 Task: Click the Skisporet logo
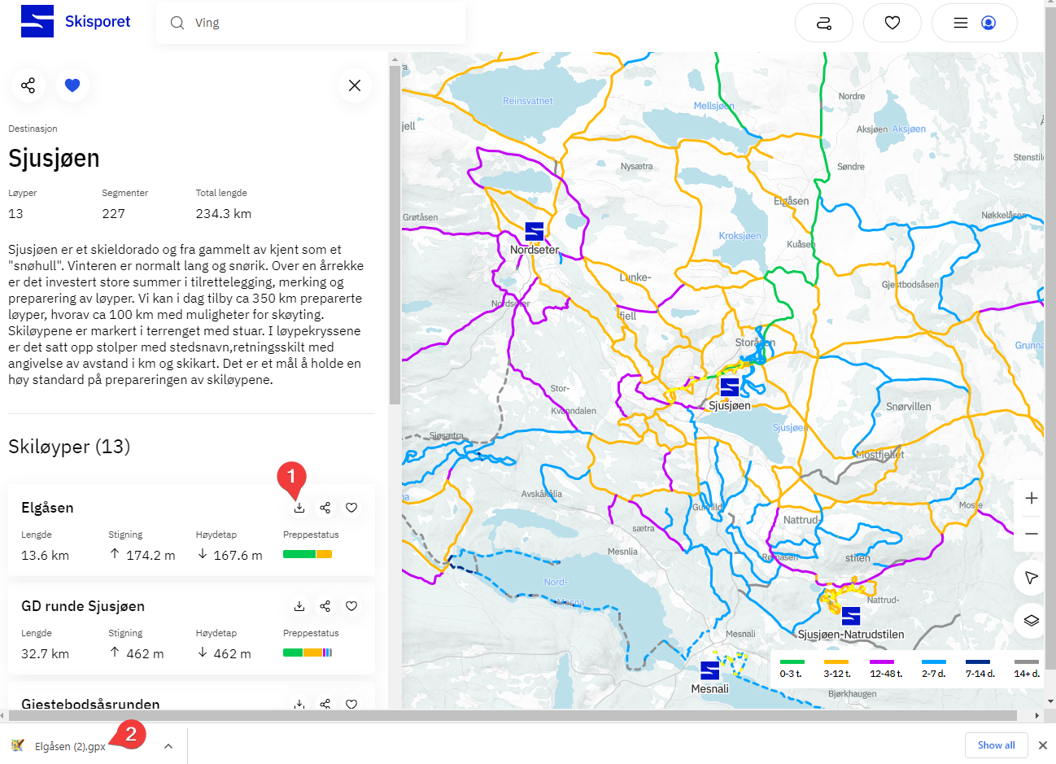(x=76, y=22)
